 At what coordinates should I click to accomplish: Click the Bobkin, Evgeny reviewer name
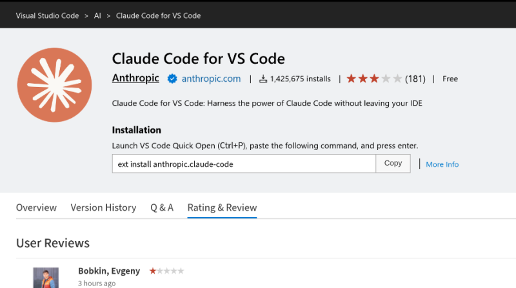[x=109, y=271]
